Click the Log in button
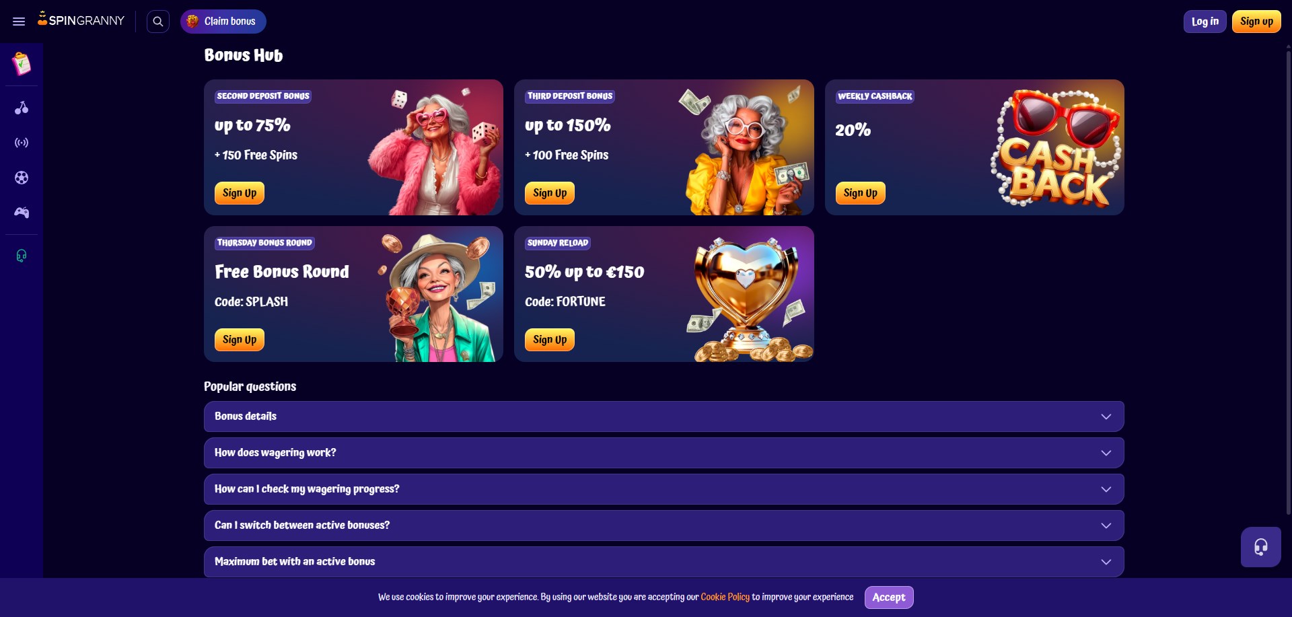This screenshot has height=617, width=1292. tap(1205, 22)
